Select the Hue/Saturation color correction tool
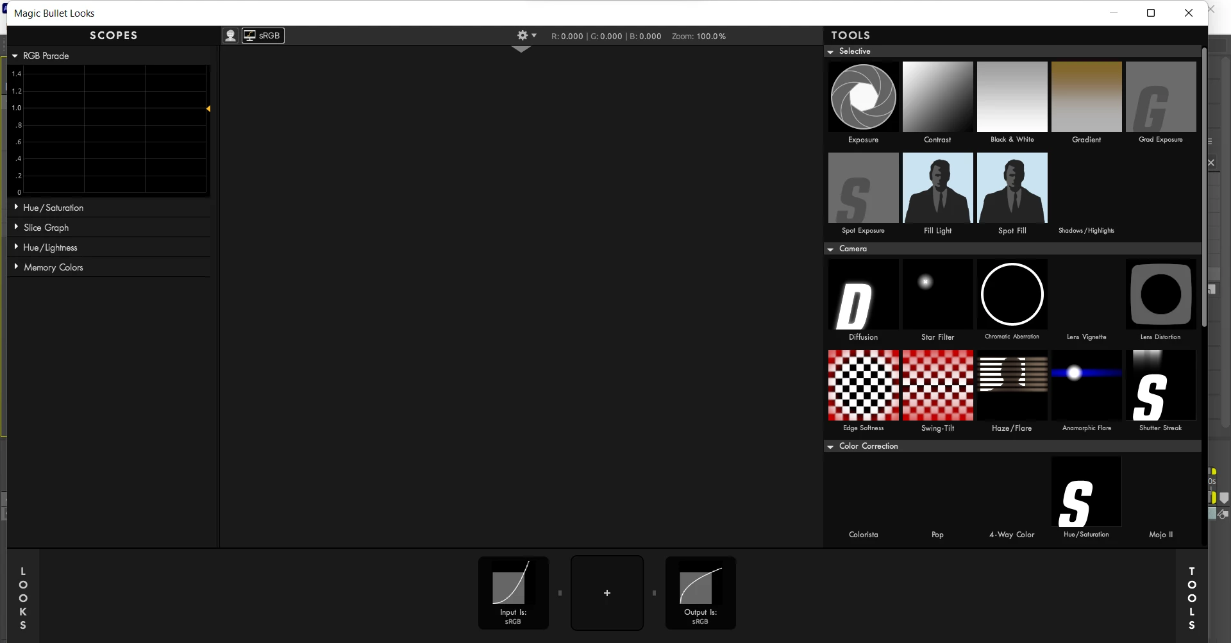 tap(1086, 497)
